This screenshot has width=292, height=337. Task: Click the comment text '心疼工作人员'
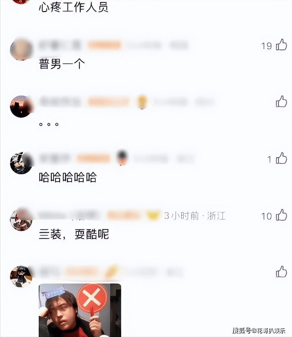[x=74, y=7]
